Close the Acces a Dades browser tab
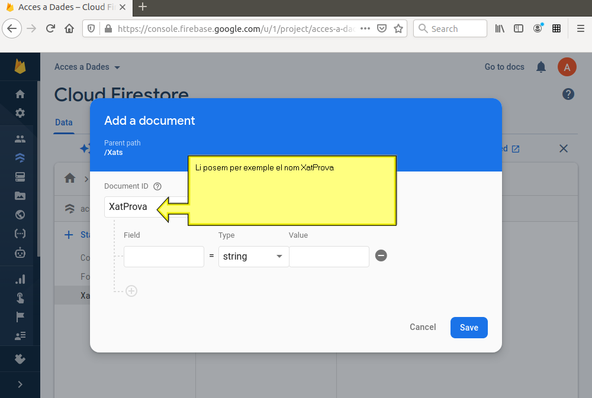Screen dimensions: 592x398 (123, 7)
